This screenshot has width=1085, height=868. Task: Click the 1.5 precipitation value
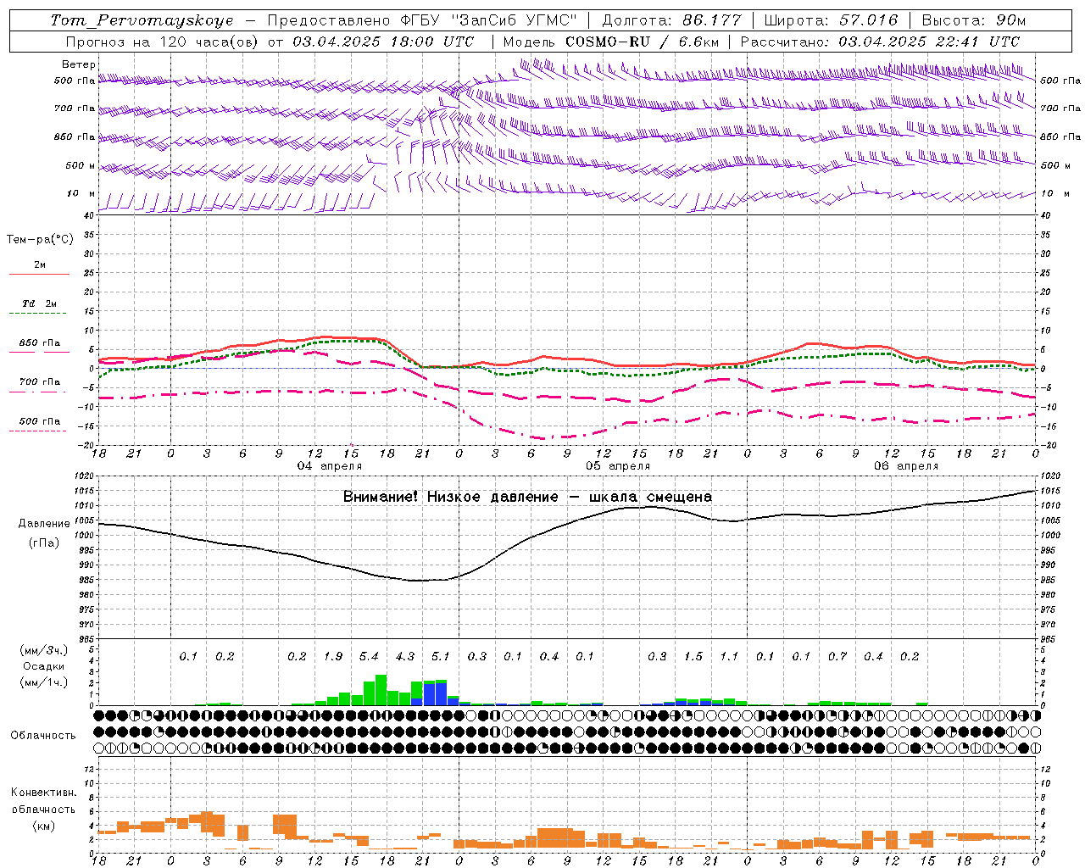tap(693, 657)
